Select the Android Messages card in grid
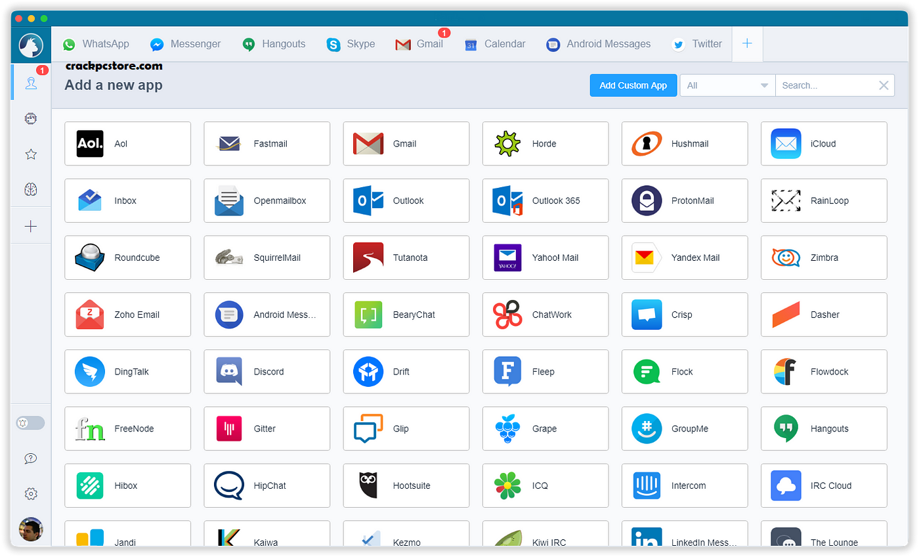The height and width of the screenshot is (557, 919). 267,315
